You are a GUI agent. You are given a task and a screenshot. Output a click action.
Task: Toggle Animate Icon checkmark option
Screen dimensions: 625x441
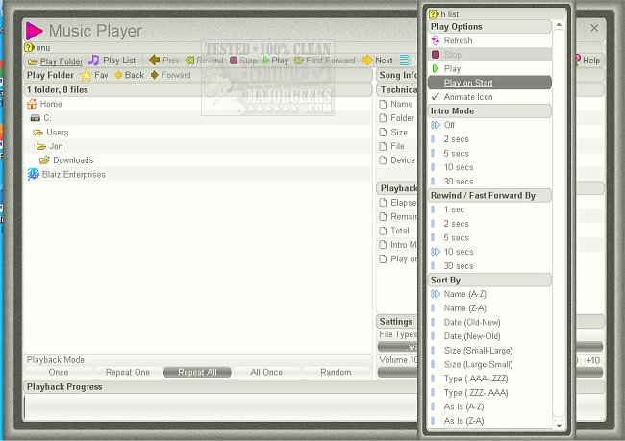click(x=489, y=97)
